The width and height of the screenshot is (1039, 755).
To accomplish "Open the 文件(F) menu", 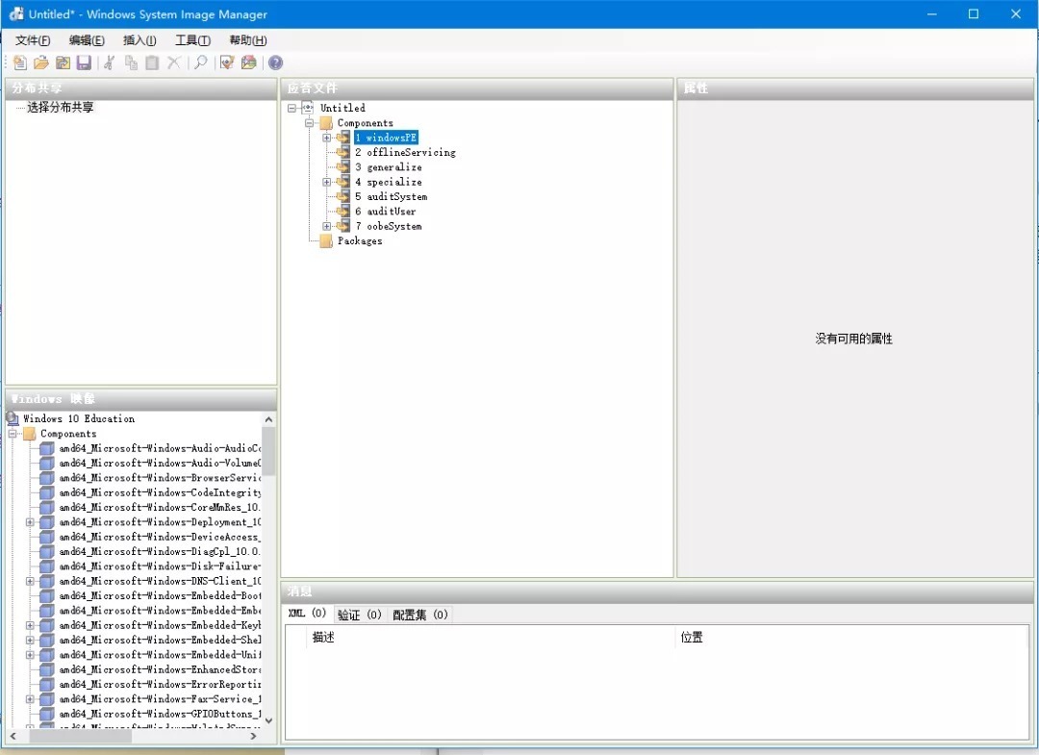I will pos(33,40).
